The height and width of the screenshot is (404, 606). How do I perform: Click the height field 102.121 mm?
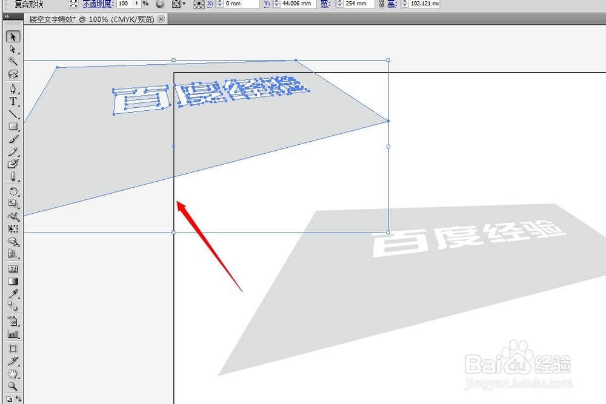click(424, 4)
